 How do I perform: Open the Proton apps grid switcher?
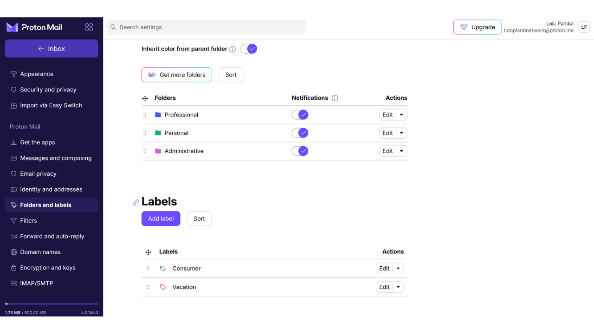[89, 27]
